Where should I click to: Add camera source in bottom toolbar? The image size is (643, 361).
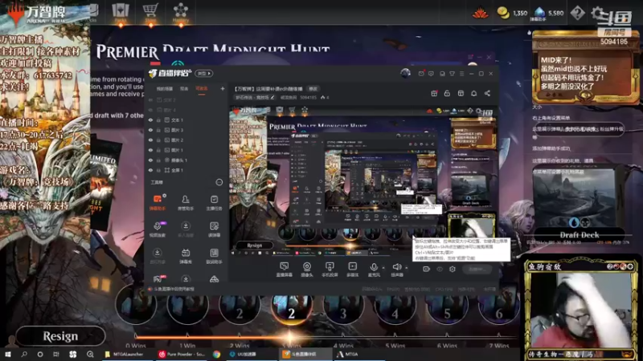click(307, 270)
